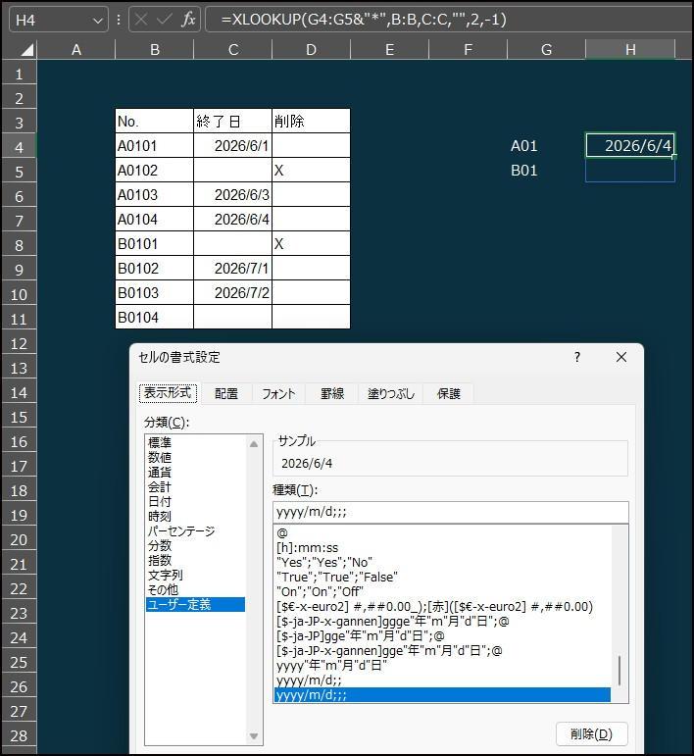Select 分数 in category list
This screenshot has width=694, height=756.
196,545
